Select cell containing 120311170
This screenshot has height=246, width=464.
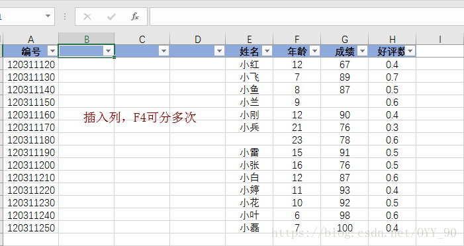pyautogui.click(x=30, y=127)
